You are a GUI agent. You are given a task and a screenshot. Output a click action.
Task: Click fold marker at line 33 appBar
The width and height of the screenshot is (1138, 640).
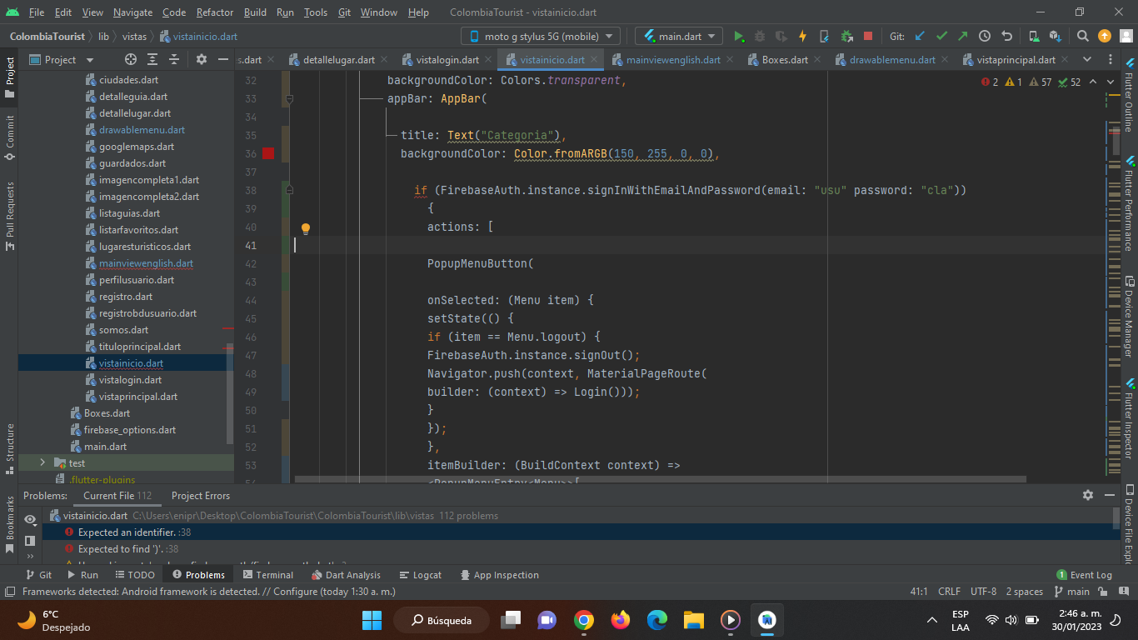(289, 99)
